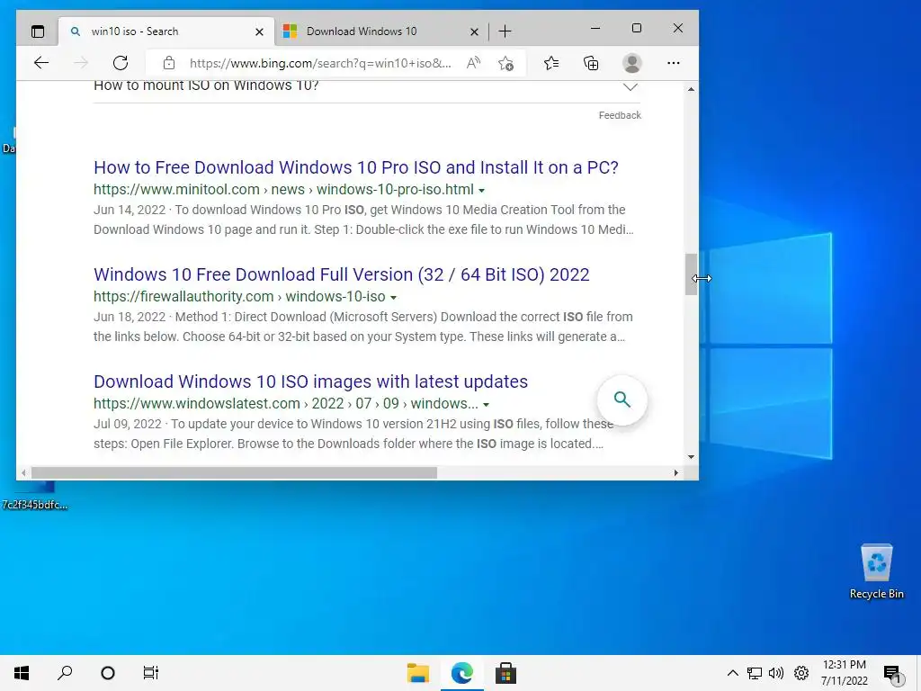Open the user profile avatar
This screenshot has height=691, width=921.
[x=632, y=63]
